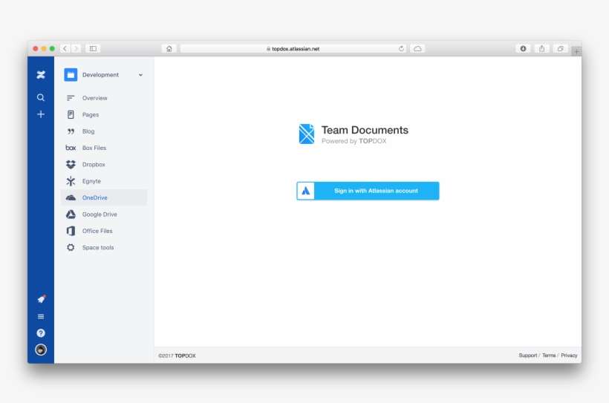Click the Office Files logo icon
Viewport: 609px width, 403px height.
71,231
